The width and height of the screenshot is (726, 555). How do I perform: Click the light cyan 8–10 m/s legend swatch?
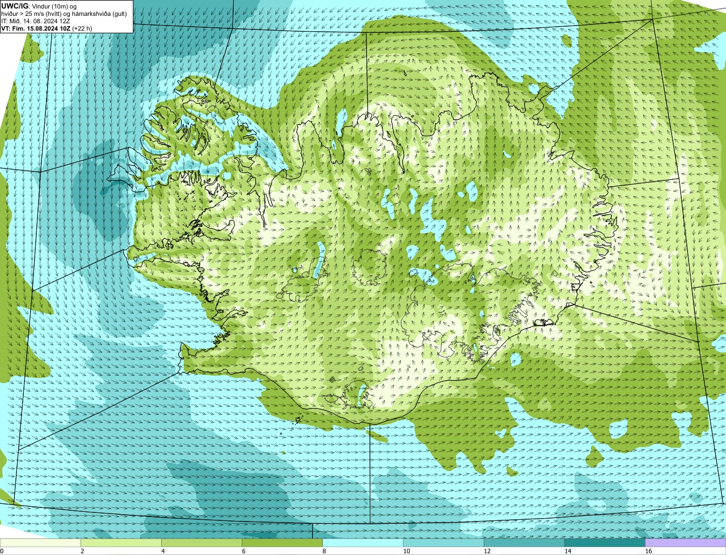(x=363, y=543)
